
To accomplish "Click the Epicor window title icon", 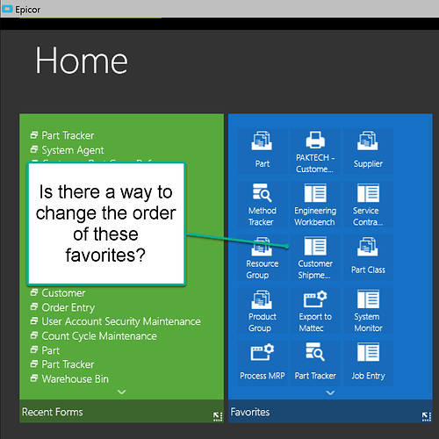I will 7,9.
